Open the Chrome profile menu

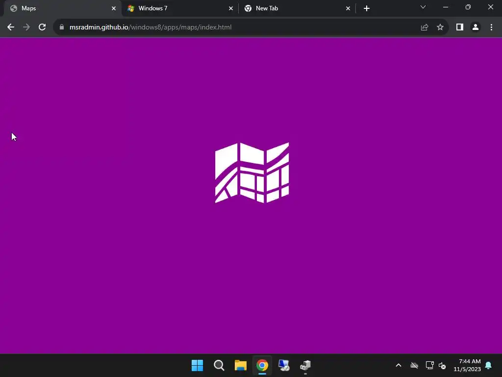(x=476, y=27)
